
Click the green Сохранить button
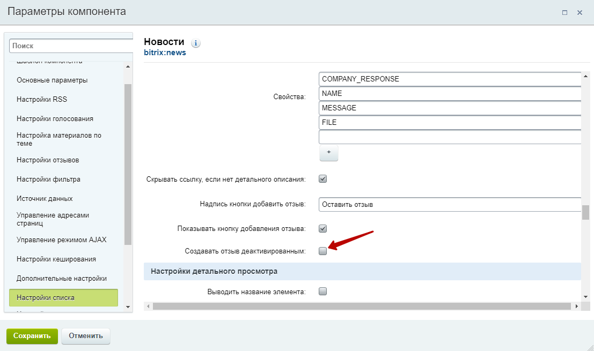(x=32, y=336)
